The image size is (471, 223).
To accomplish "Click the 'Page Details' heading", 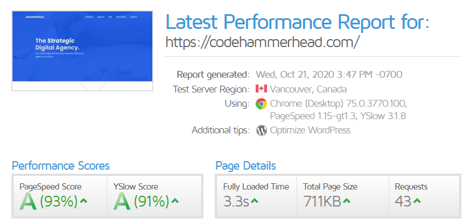I will pyautogui.click(x=245, y=166).
